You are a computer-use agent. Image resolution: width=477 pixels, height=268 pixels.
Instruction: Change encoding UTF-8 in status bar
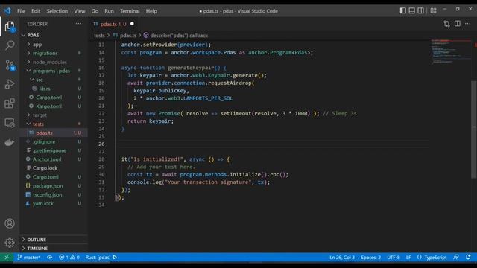[x=394, y=257]
